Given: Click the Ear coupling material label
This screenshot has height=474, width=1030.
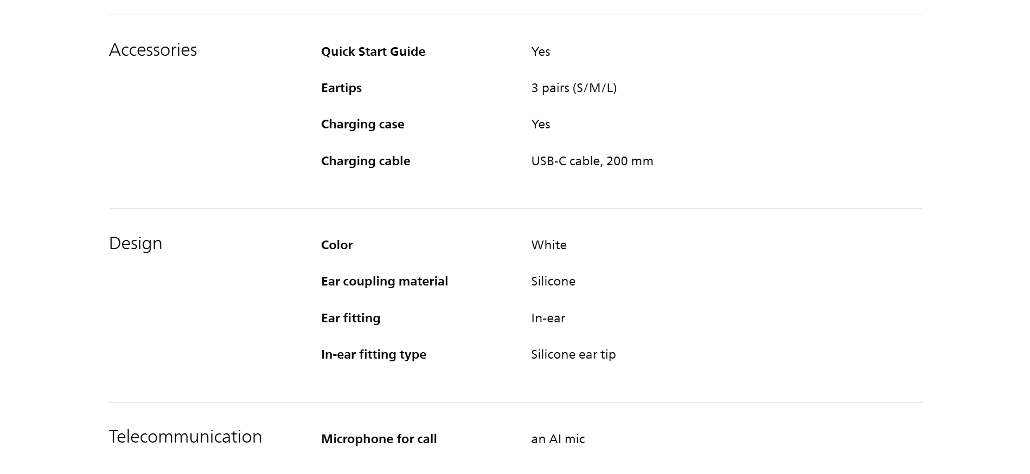Looking at the screenshot, I should (x=385, y=281).
